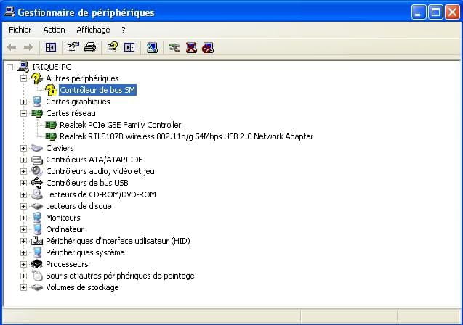Click the Souris mouse icon
The height and width of the screenshot is (325, 463).
coord(38,276)
